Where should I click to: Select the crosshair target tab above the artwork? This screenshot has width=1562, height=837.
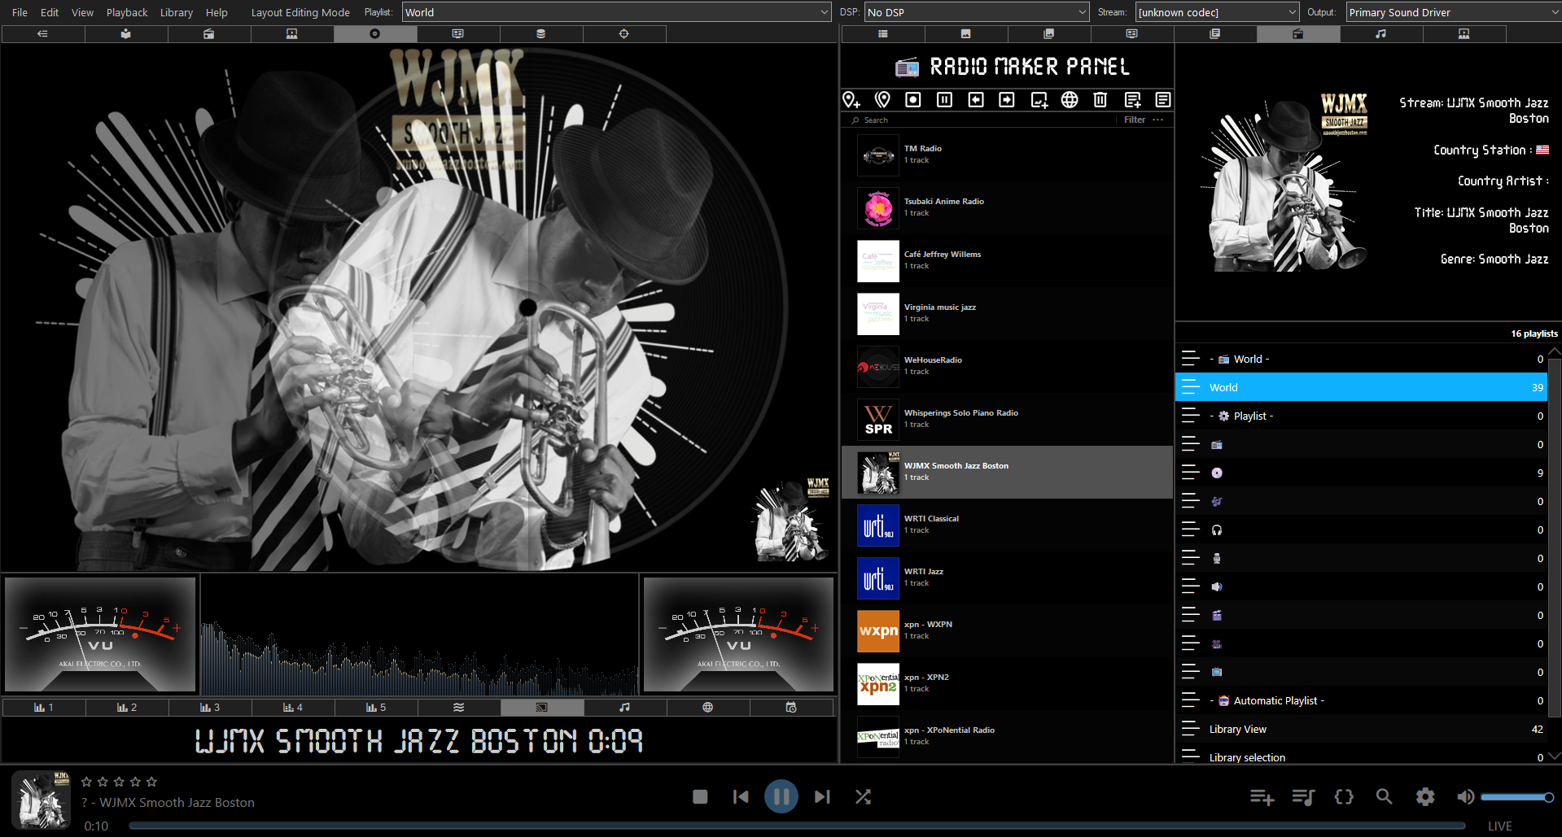pyautogui.click(x=623, y=34)
